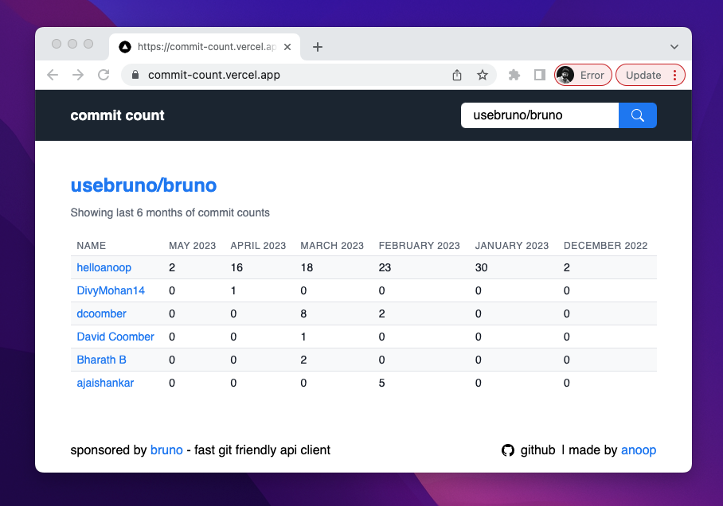
Task: Click the MAY 2023 column header
Action: 192,246
